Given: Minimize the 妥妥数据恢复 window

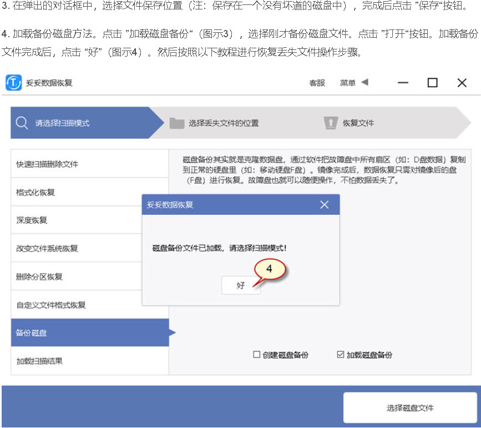Looking at the screenshot, I should click(403, 83).
